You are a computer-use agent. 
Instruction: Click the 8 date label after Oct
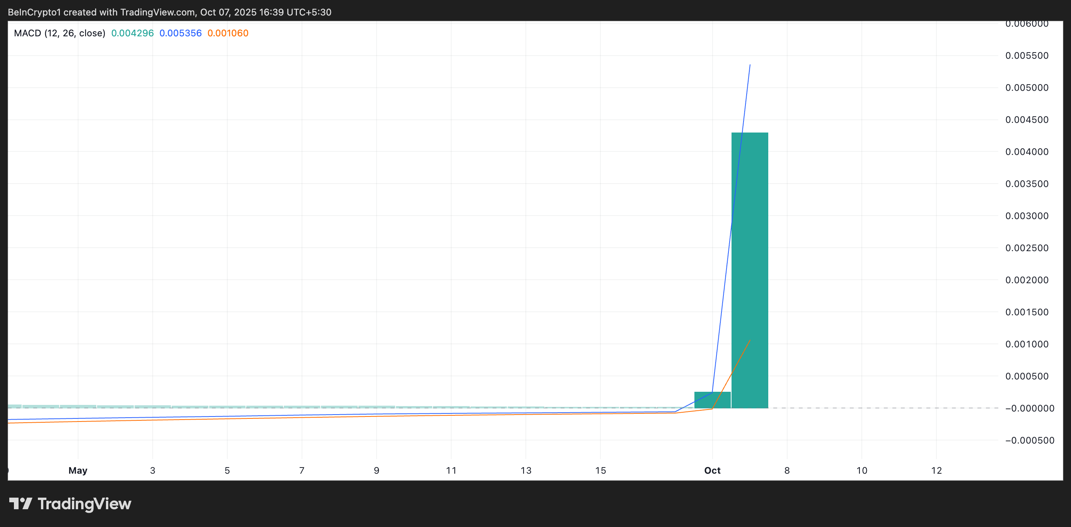tap(786, 471)
